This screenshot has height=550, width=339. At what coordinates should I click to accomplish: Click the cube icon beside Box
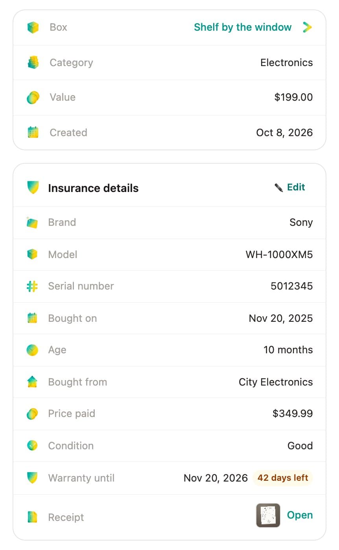click(x=33, y=28)
